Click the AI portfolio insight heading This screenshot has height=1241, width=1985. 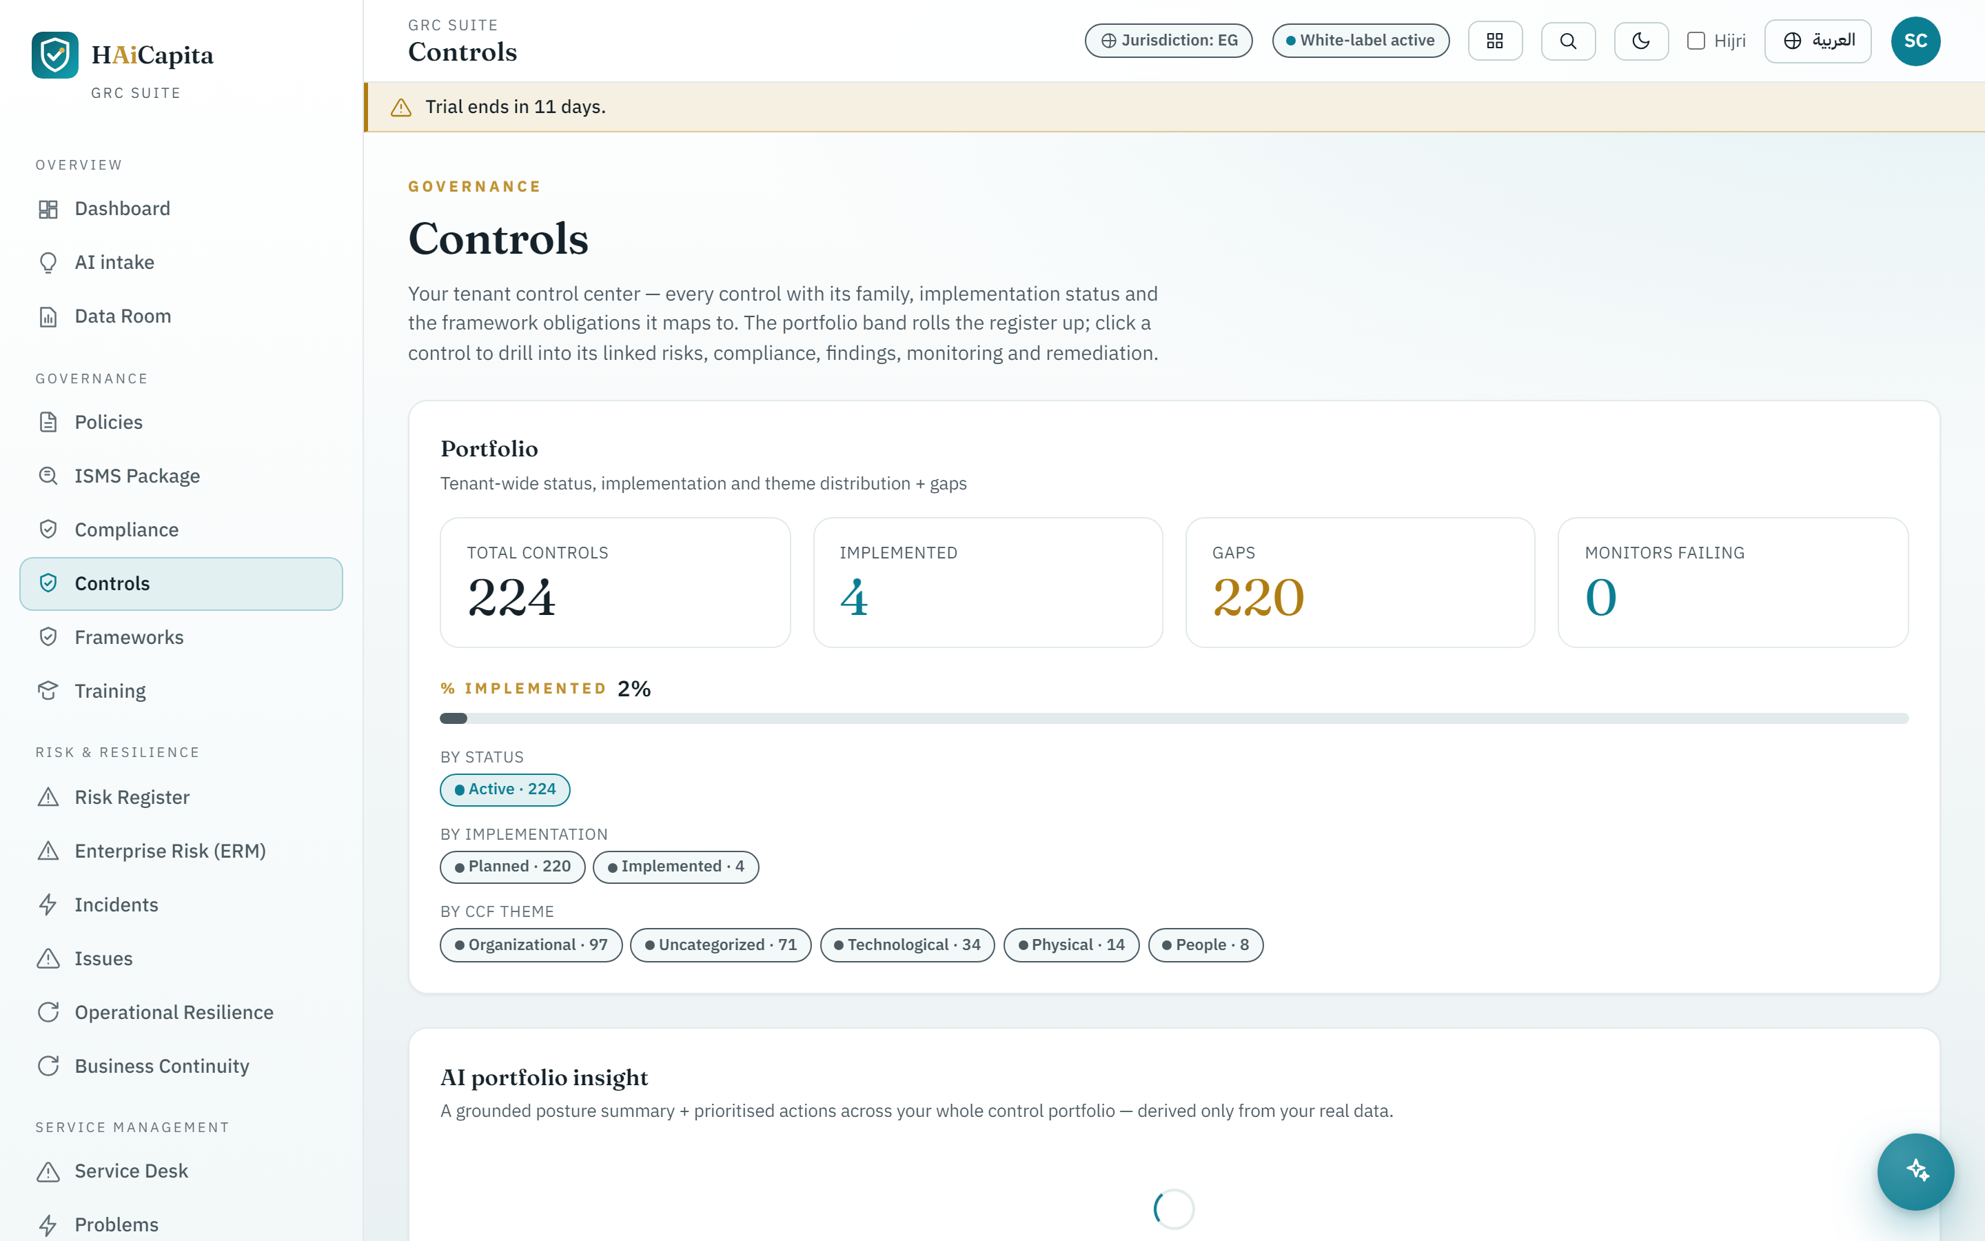(x=544, y=1078)
